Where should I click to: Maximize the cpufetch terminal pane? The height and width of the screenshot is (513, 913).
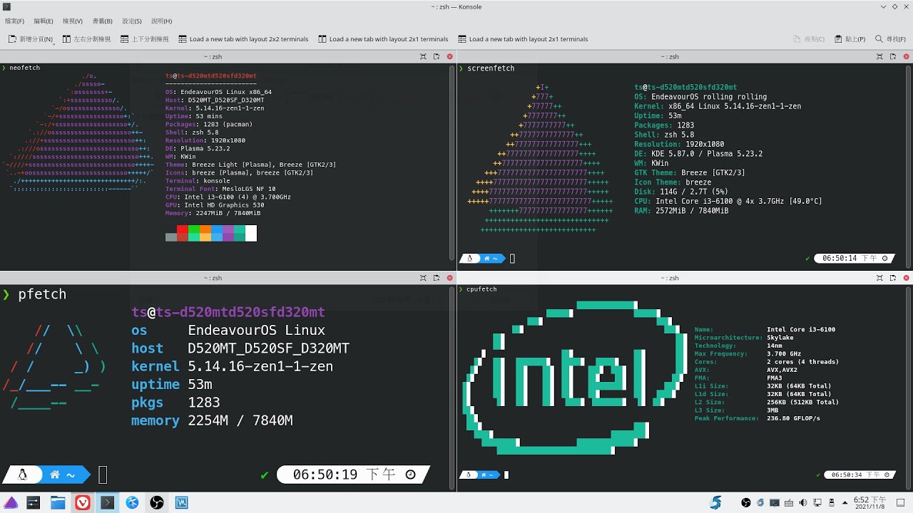[880, 278]
